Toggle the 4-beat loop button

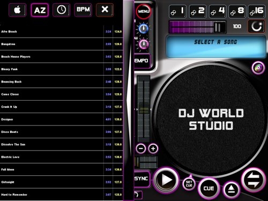[217, 11]
